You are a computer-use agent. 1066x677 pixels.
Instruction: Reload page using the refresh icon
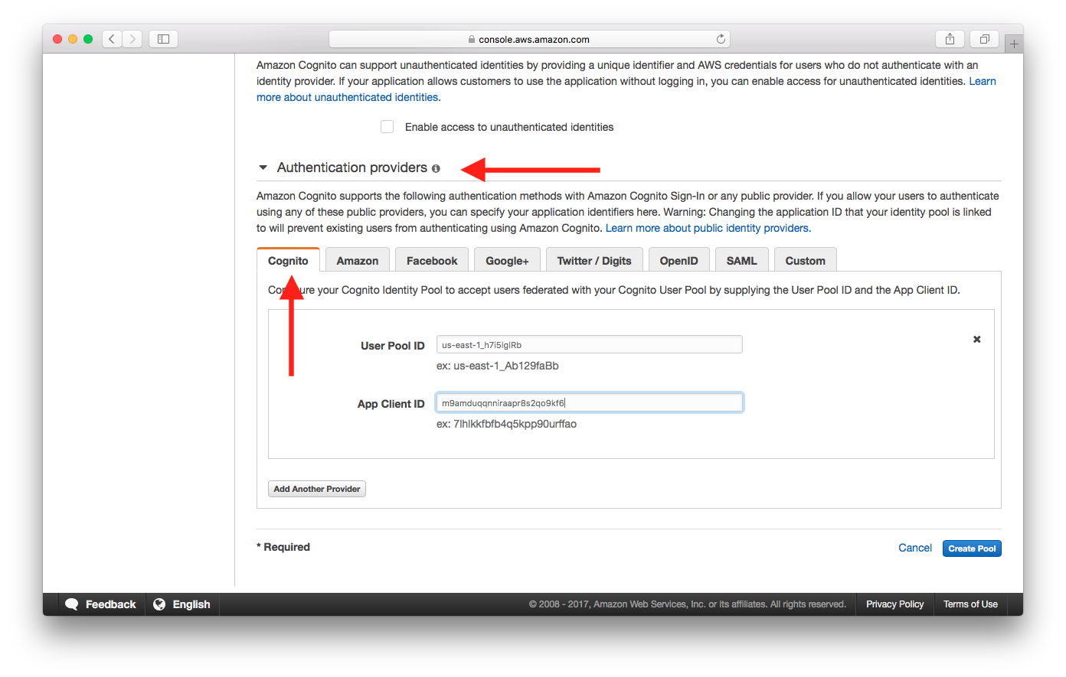[x=721, y=39]
